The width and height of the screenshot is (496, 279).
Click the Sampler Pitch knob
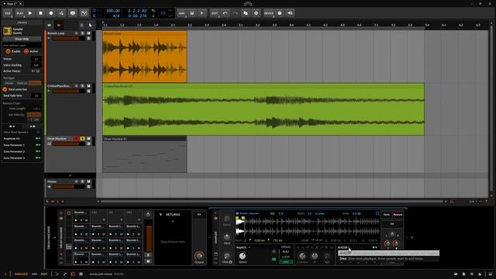click(227, 237)
